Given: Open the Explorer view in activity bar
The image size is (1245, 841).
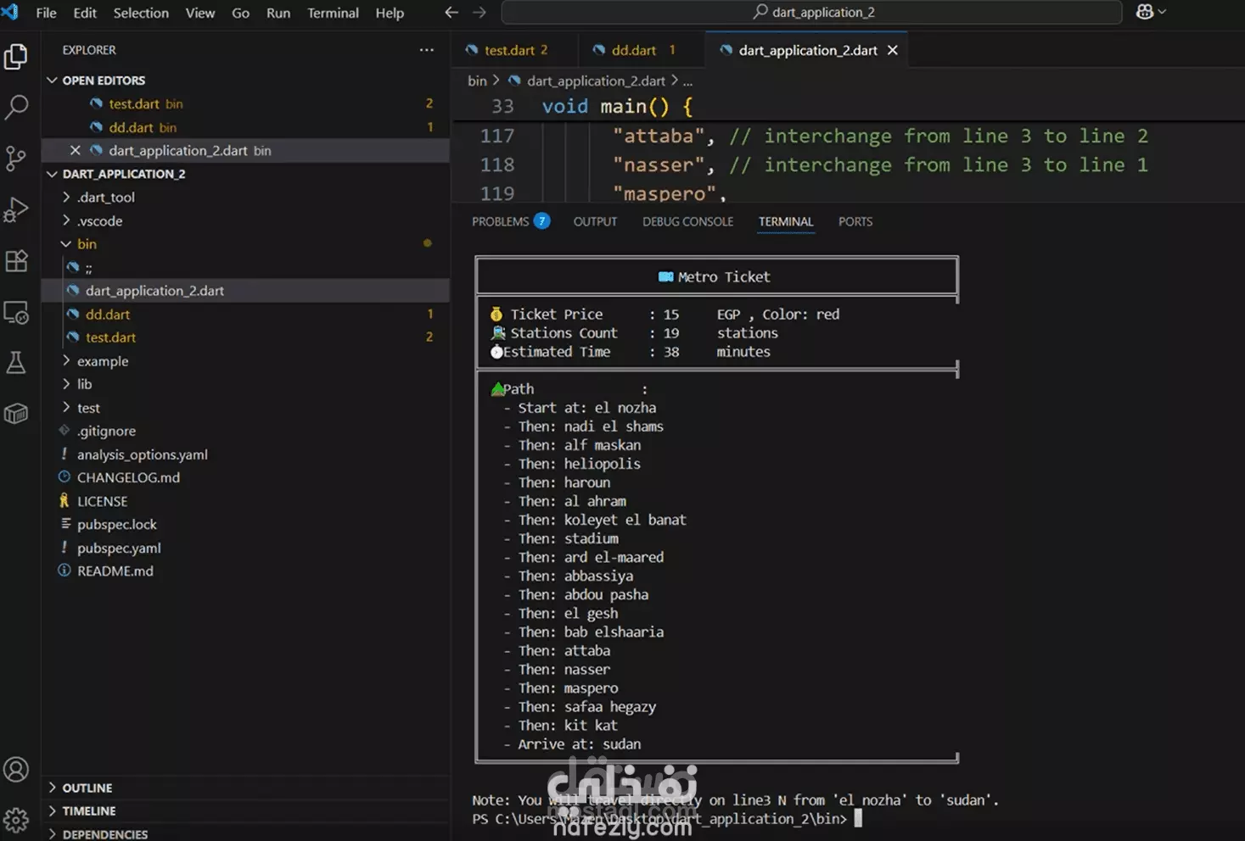Looking at the screenshot, I should click(16, 57).
